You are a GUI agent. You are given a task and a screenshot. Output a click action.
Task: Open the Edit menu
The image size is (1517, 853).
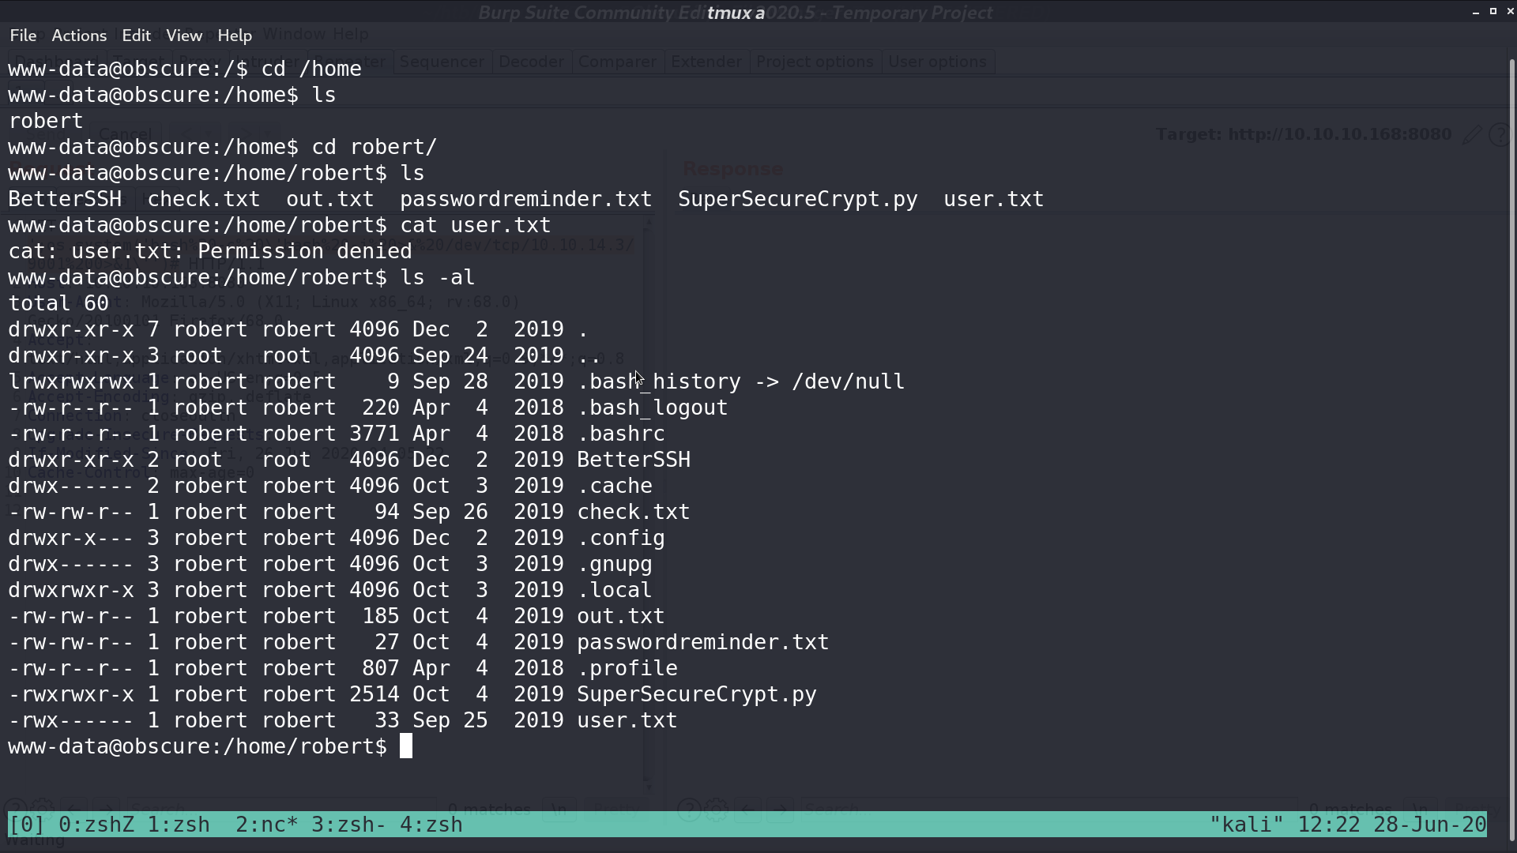tap(136, 36)
